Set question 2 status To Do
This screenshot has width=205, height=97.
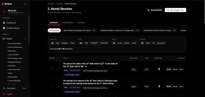tap(169, 87)
